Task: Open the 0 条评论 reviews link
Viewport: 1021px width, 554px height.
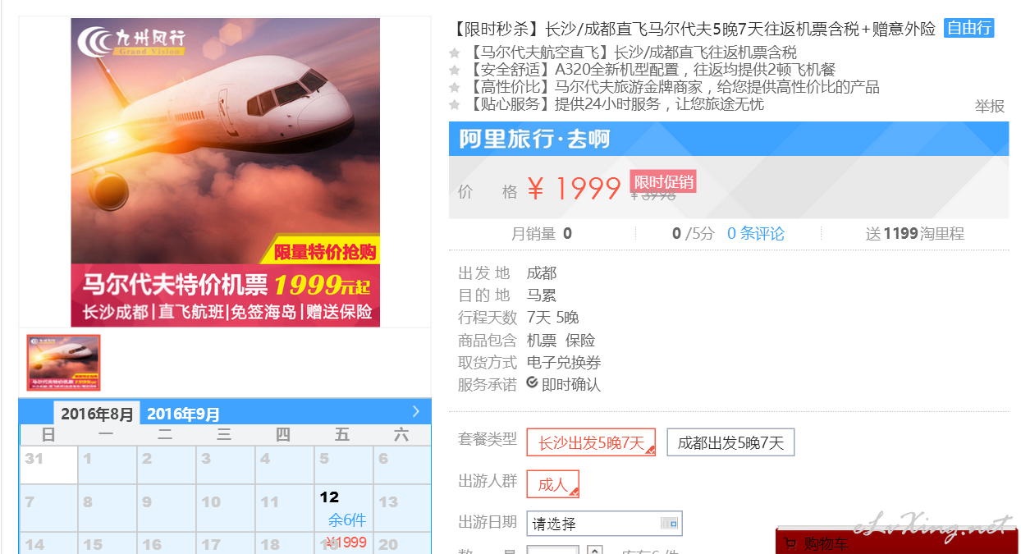Action: click(755, 234)
